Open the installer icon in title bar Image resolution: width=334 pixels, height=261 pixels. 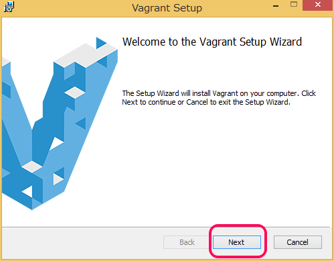(x=9, y=7)
